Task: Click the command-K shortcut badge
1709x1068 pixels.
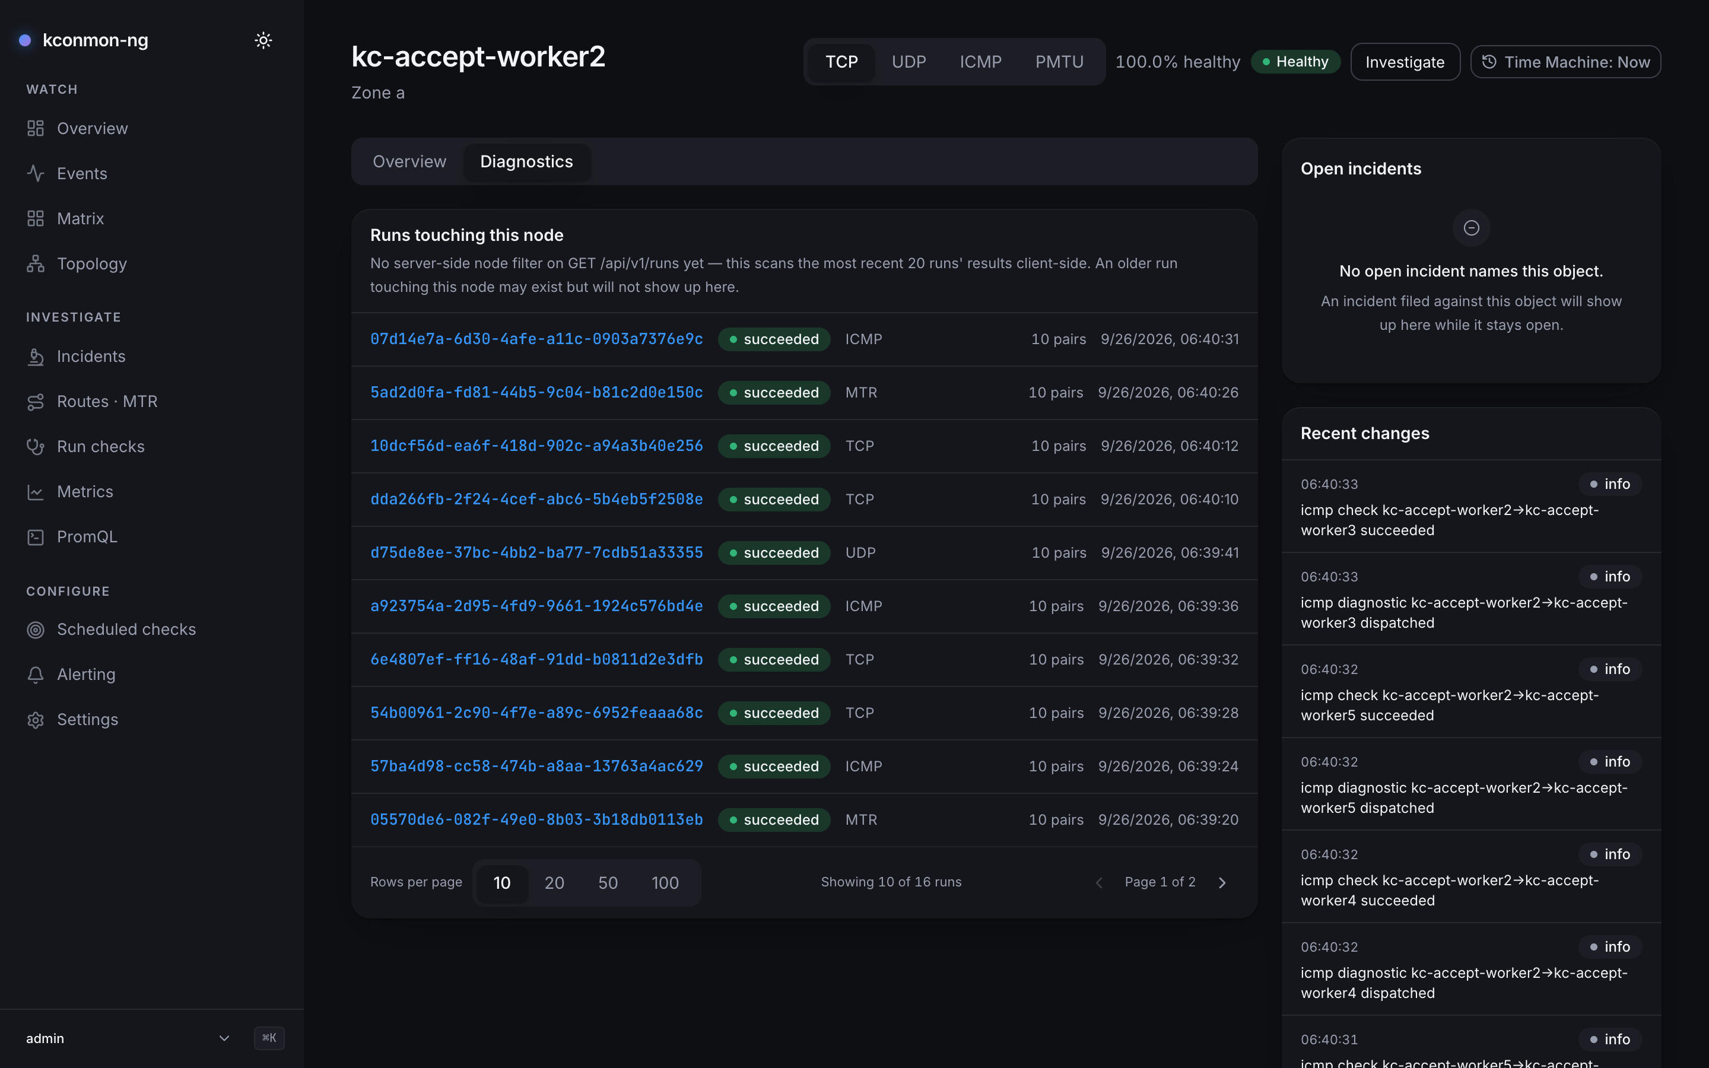Action: tap(269, 1038)
